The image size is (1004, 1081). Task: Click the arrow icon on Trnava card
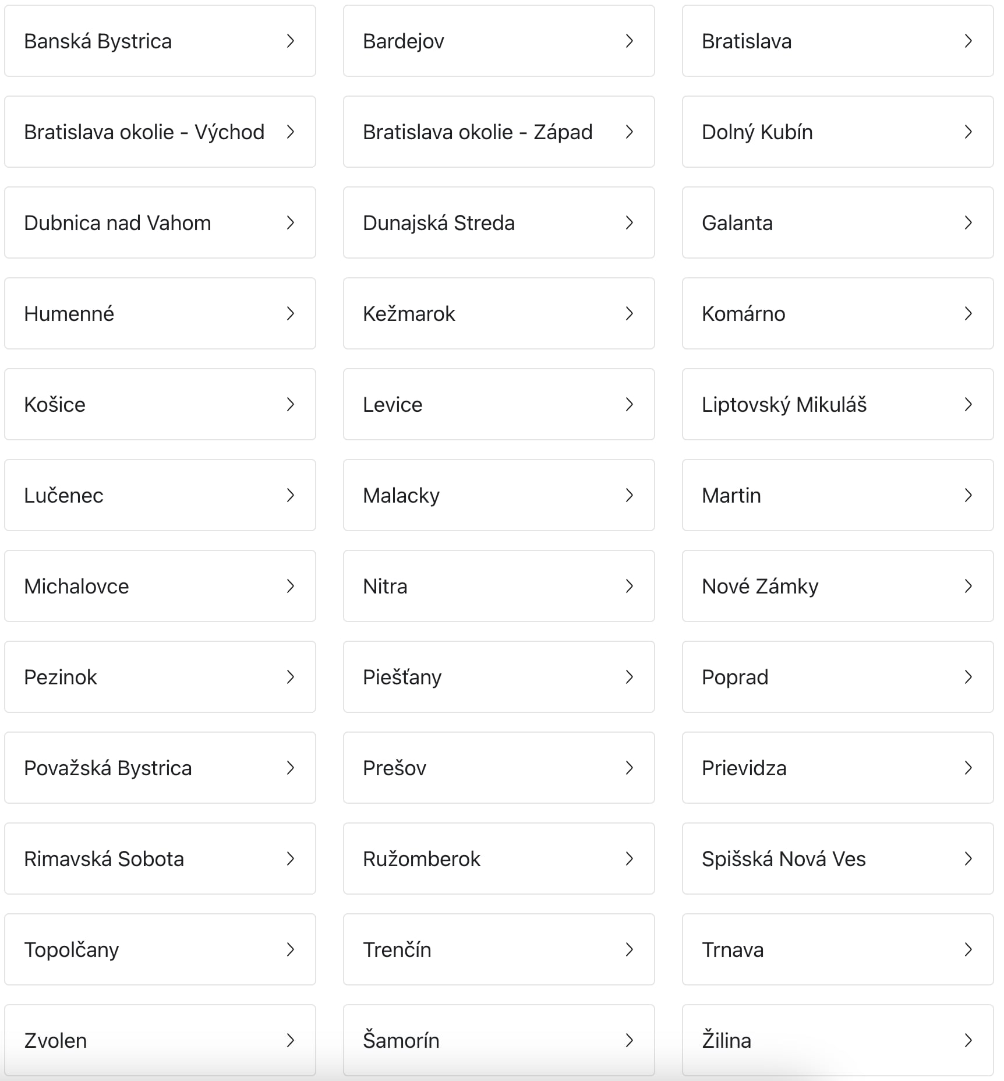click(968, 949)
